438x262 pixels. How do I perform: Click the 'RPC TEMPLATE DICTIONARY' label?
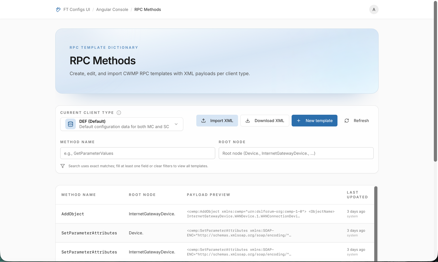[104, 48]
